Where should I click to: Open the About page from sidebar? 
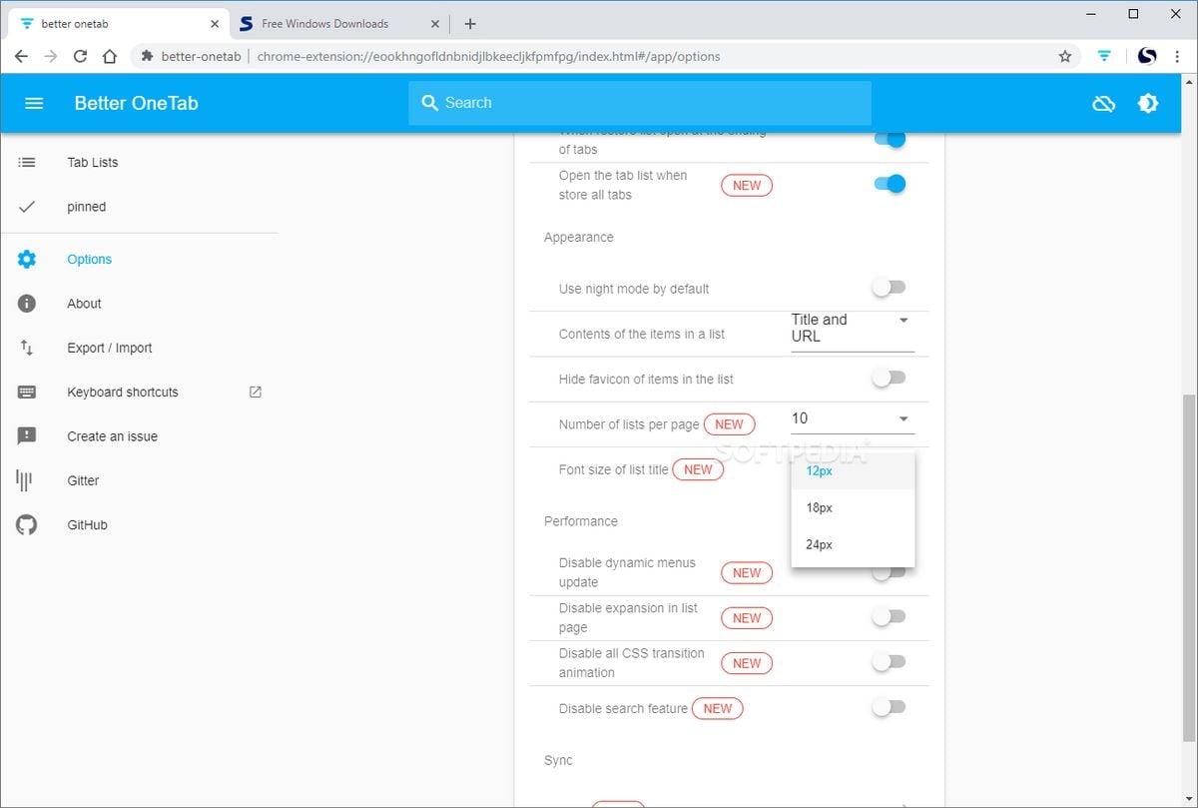coord(139,304)
